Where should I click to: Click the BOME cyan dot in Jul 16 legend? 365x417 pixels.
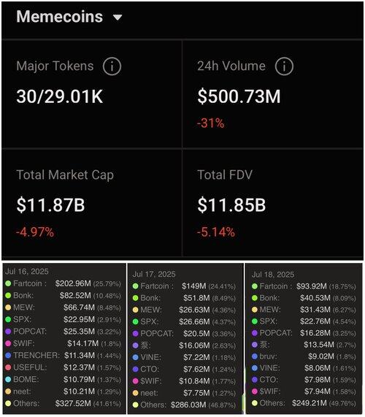[x=8, y=379]
